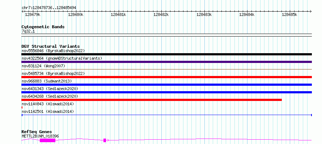322x144 pixels.
Task: Click the nsv966883 (Sudmant2013) label
Action: [47, 81]
